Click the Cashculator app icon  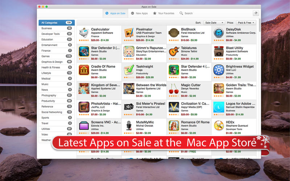[84, 33]
